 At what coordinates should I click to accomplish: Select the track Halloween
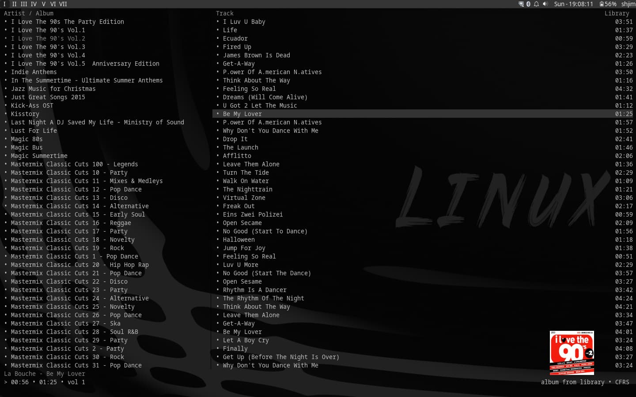(239, 240)
